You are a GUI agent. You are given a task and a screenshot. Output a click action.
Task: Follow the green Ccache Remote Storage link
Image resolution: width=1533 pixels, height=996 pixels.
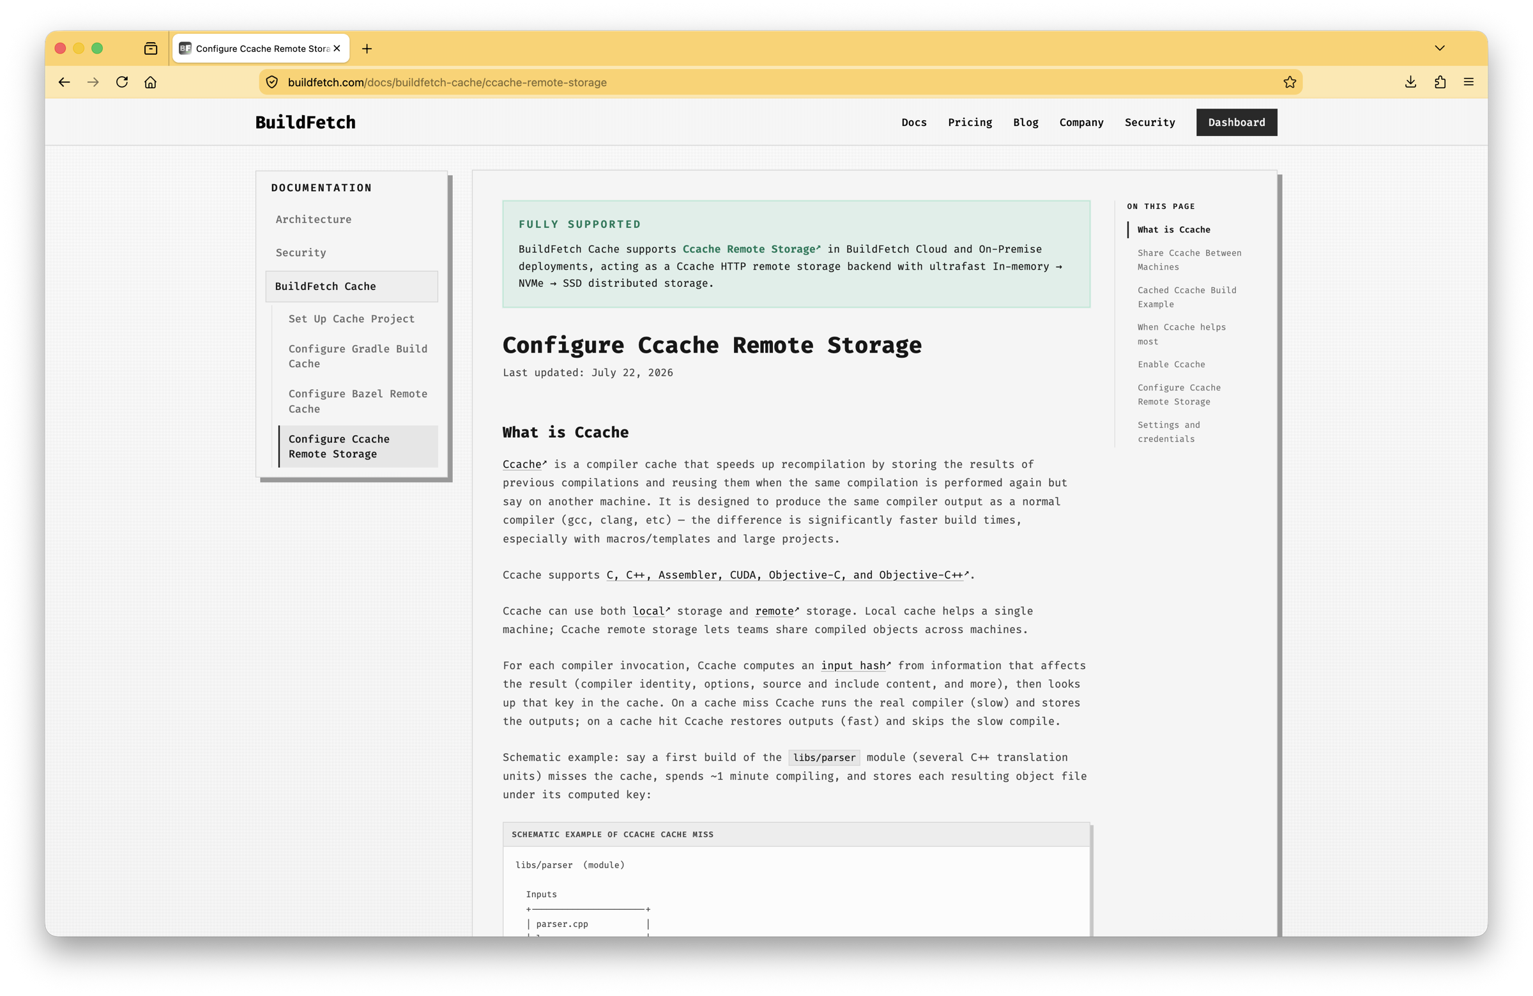click(x=751, y=249)
